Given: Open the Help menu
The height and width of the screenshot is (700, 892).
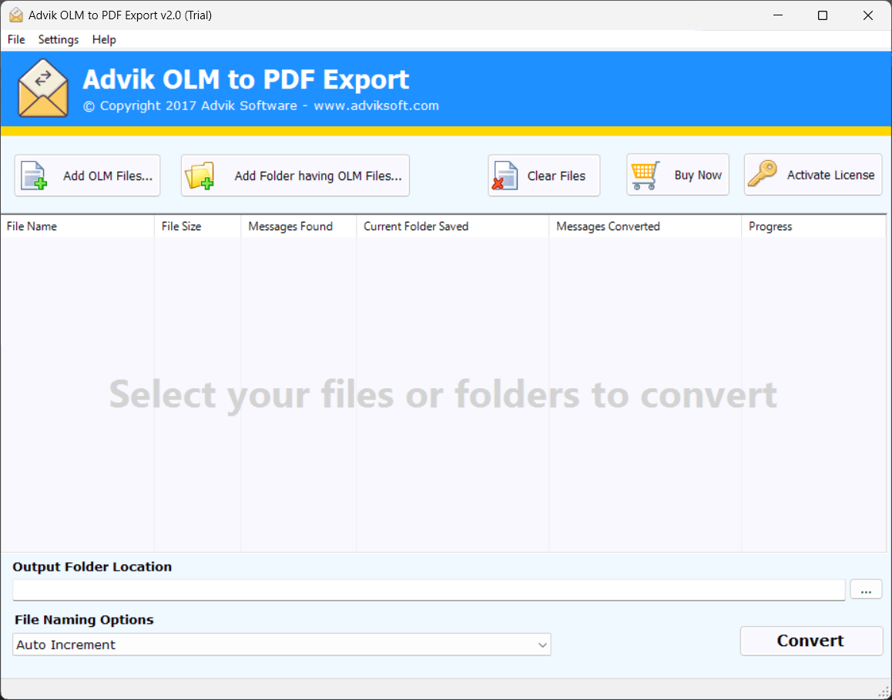Looking at the screenshot, I should [x=104, y=39].
